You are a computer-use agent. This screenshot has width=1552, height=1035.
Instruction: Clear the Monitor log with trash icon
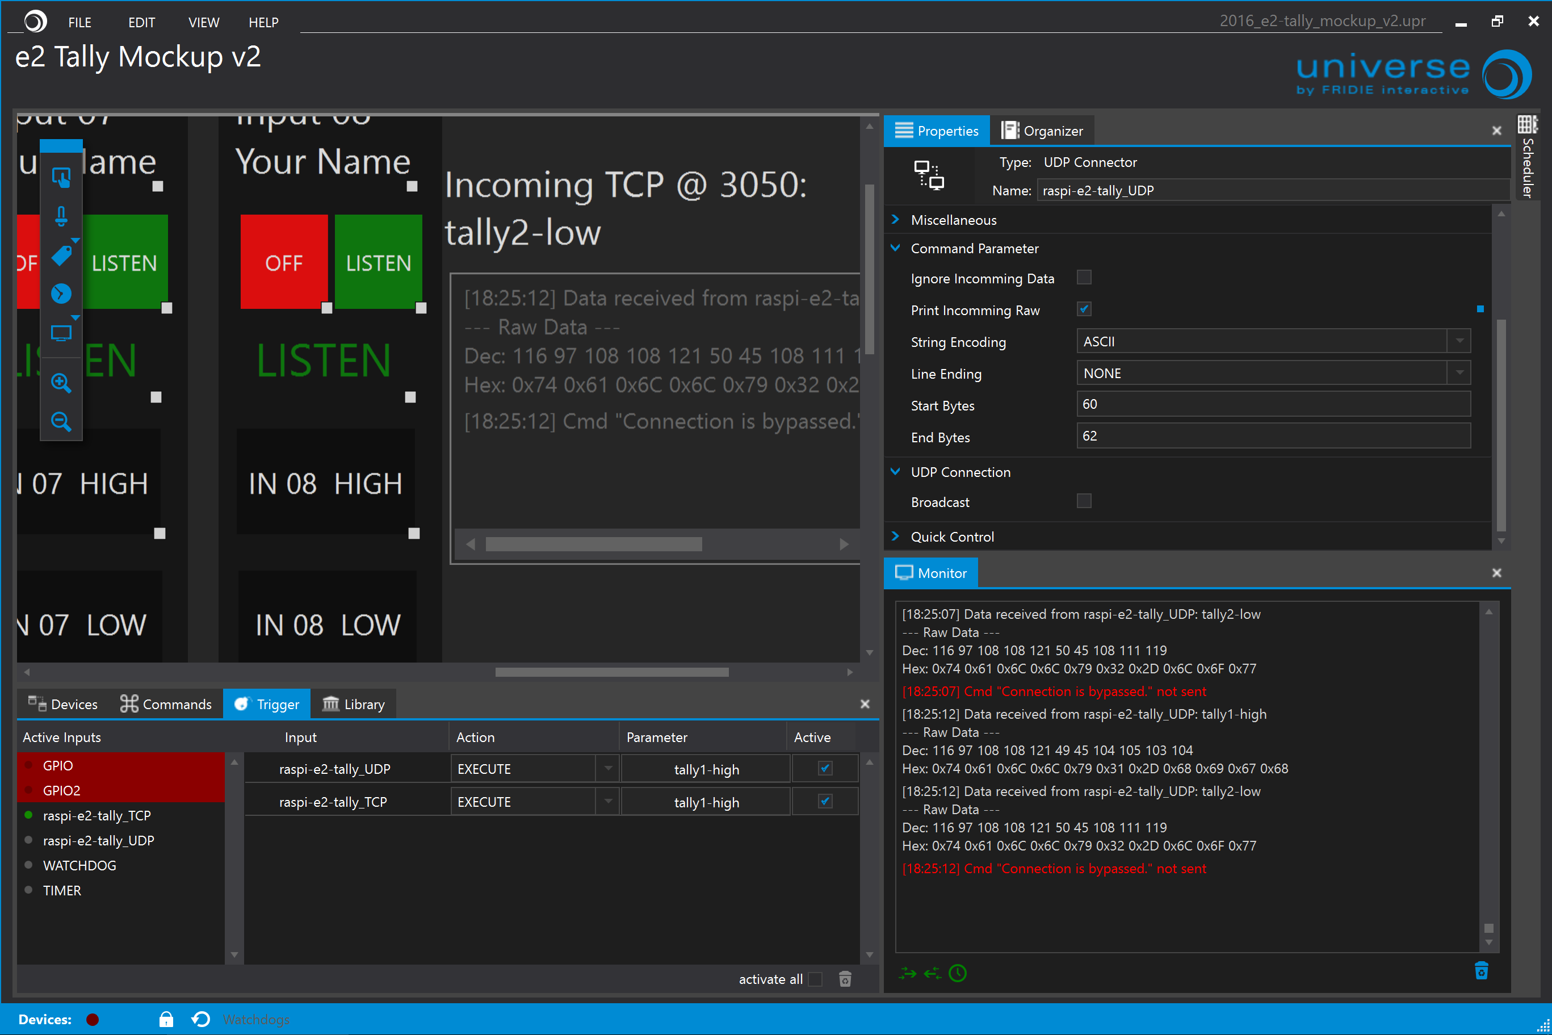click(x=1480, y=971)
